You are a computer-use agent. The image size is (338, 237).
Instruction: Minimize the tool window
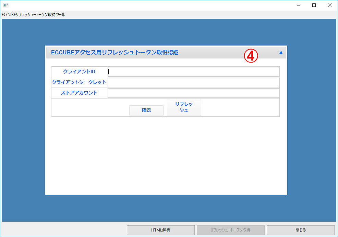299,5
